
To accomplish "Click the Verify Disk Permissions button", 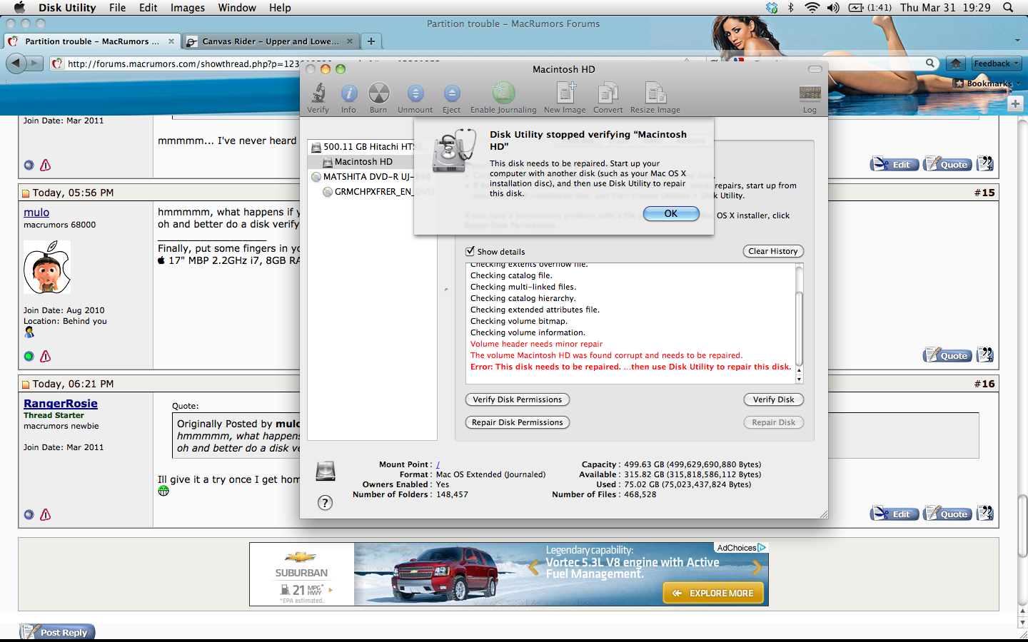I will (518, 399).
